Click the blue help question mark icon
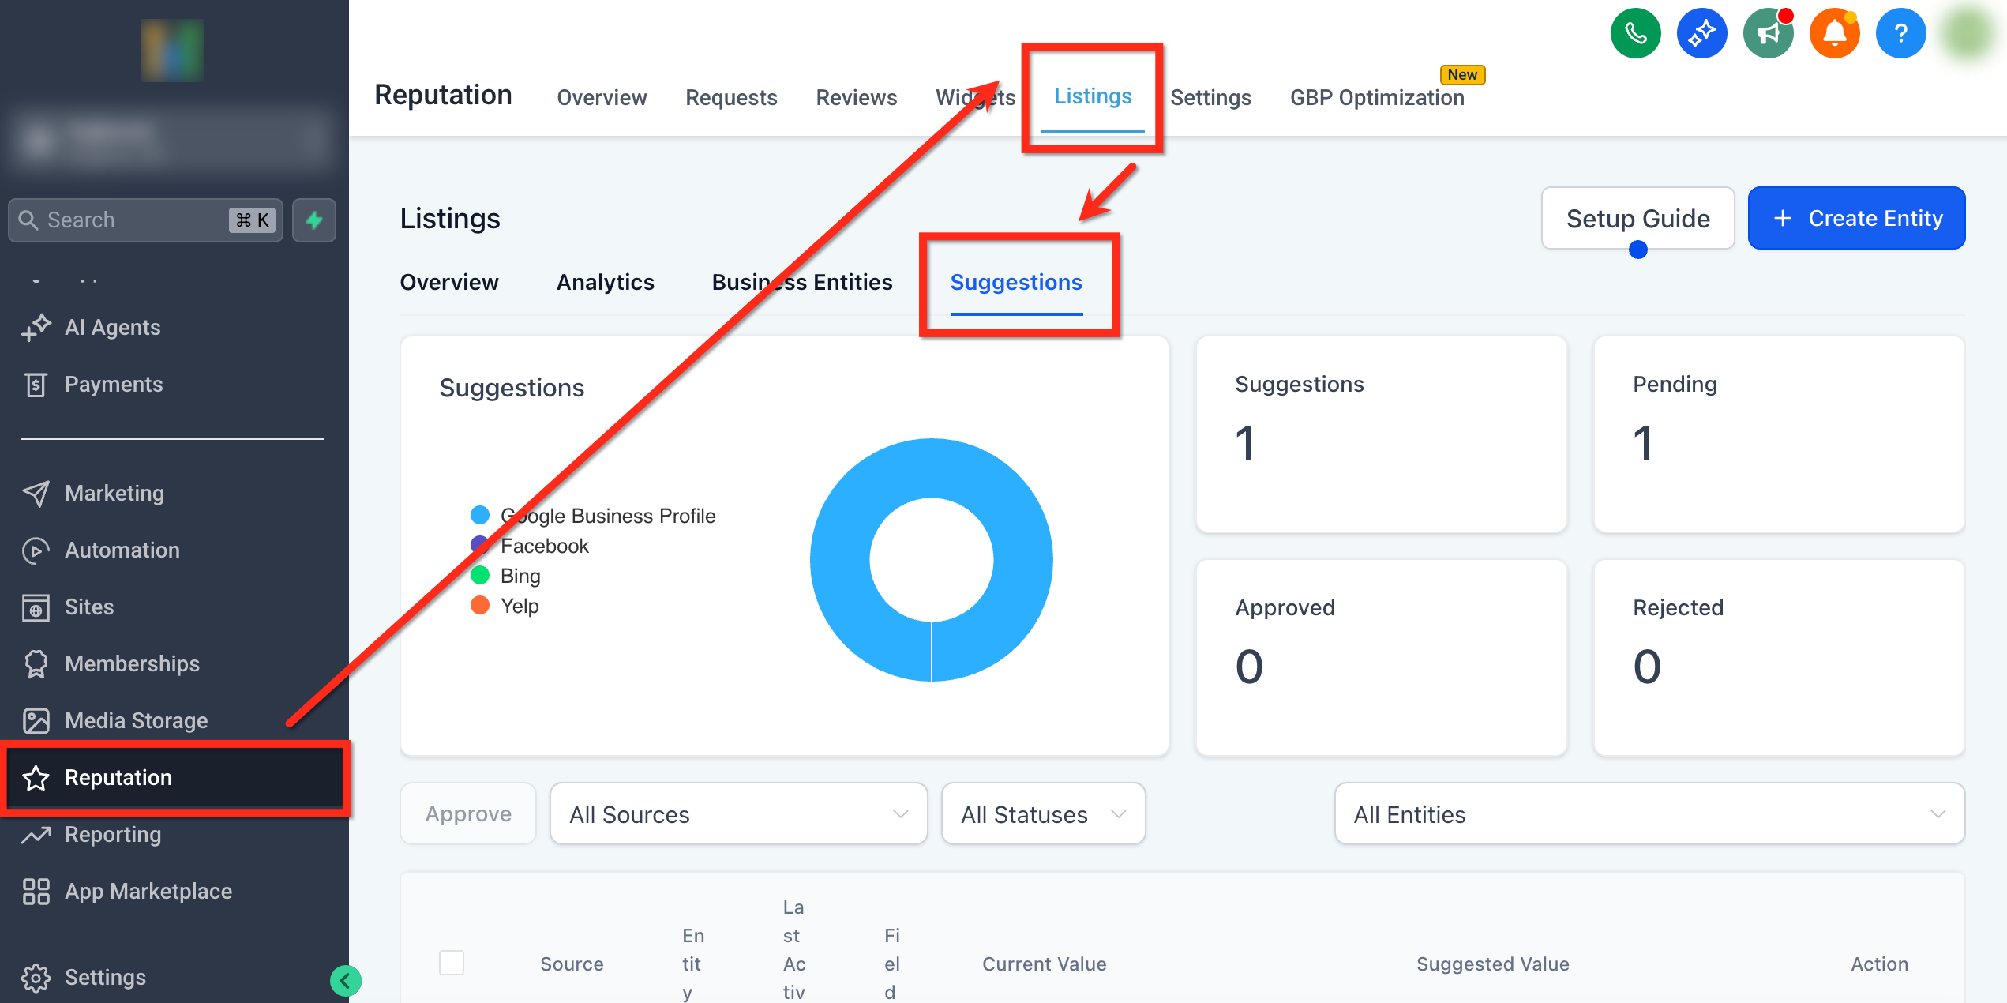Screen dimensions: 2007x1003 click(1900, 34)
